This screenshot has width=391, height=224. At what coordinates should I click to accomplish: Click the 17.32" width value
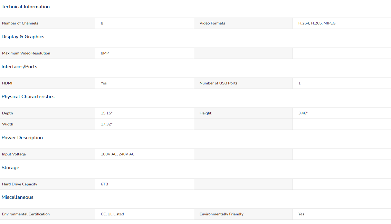(x=106, y=124)
